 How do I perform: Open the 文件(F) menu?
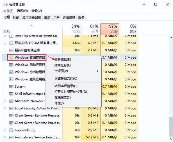click(8, 11)
